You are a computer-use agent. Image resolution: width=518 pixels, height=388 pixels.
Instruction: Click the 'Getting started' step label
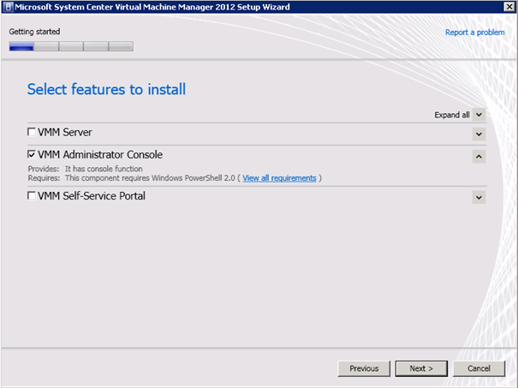click(x=34, y=32)
